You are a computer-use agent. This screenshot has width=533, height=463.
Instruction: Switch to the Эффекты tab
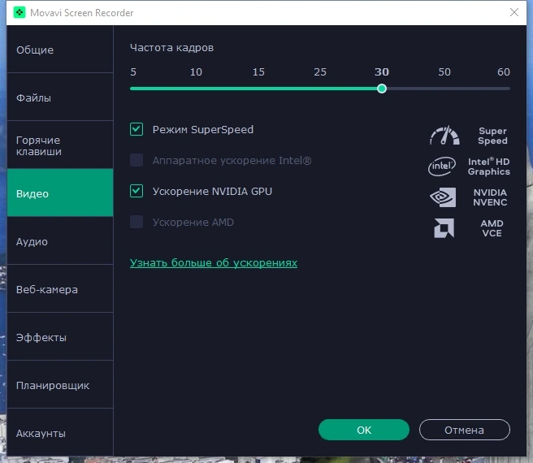[x=60, y=337]
